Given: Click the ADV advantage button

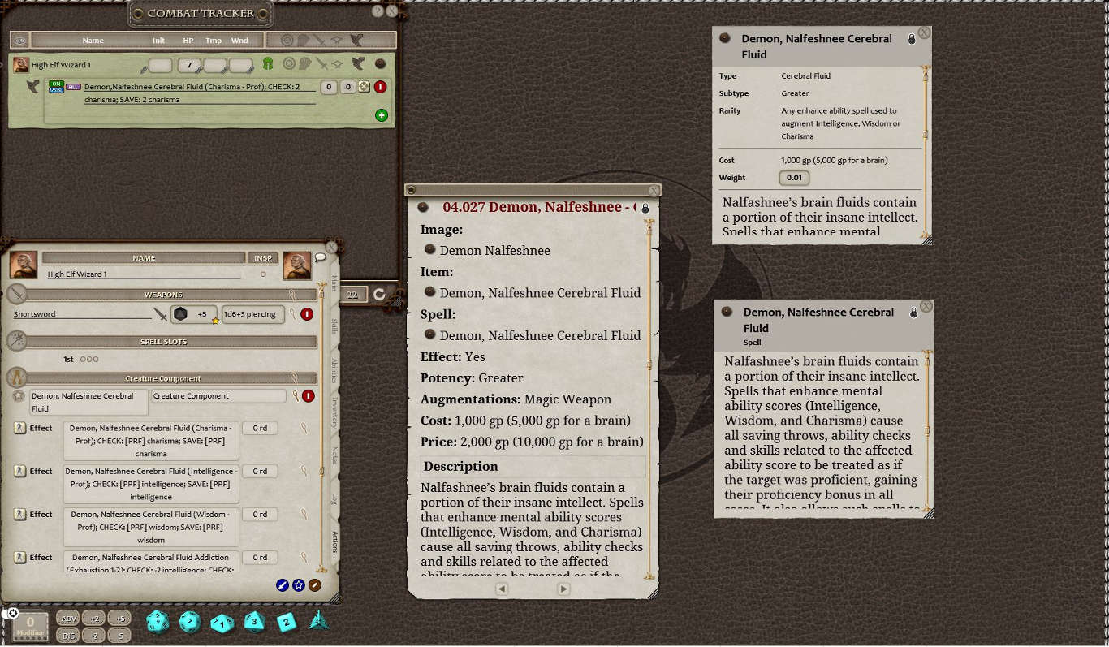Looking at the screenshot, I should coord(68,618).
